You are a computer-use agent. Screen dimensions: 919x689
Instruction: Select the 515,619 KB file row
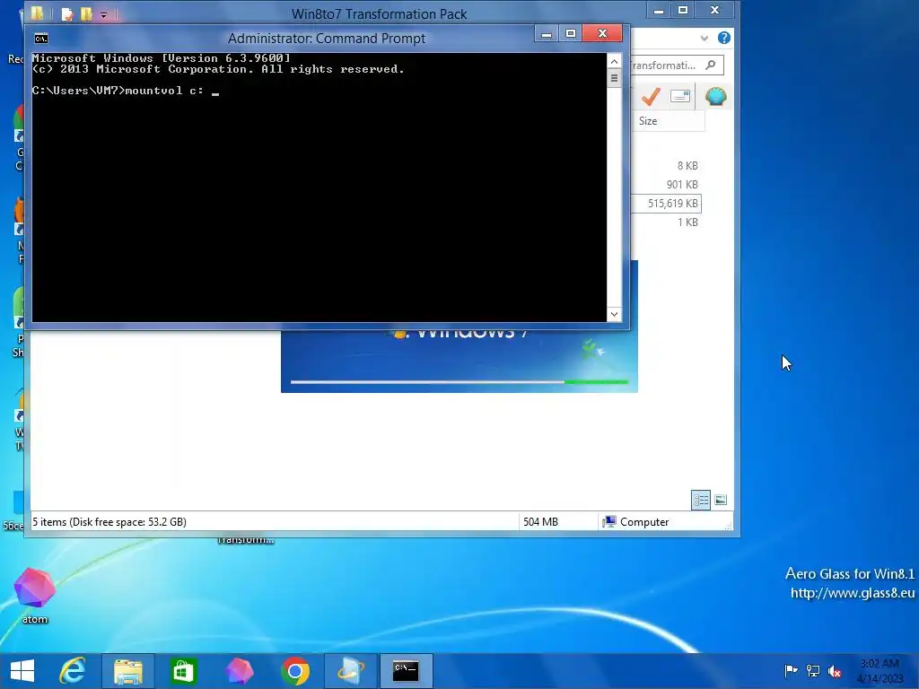point(666,204)
